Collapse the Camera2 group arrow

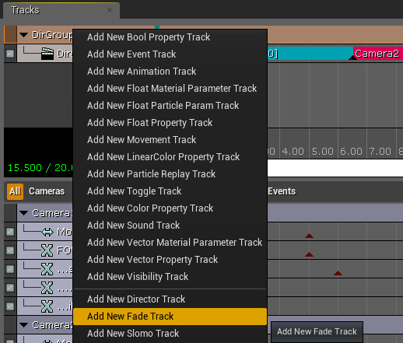[24, 325]
